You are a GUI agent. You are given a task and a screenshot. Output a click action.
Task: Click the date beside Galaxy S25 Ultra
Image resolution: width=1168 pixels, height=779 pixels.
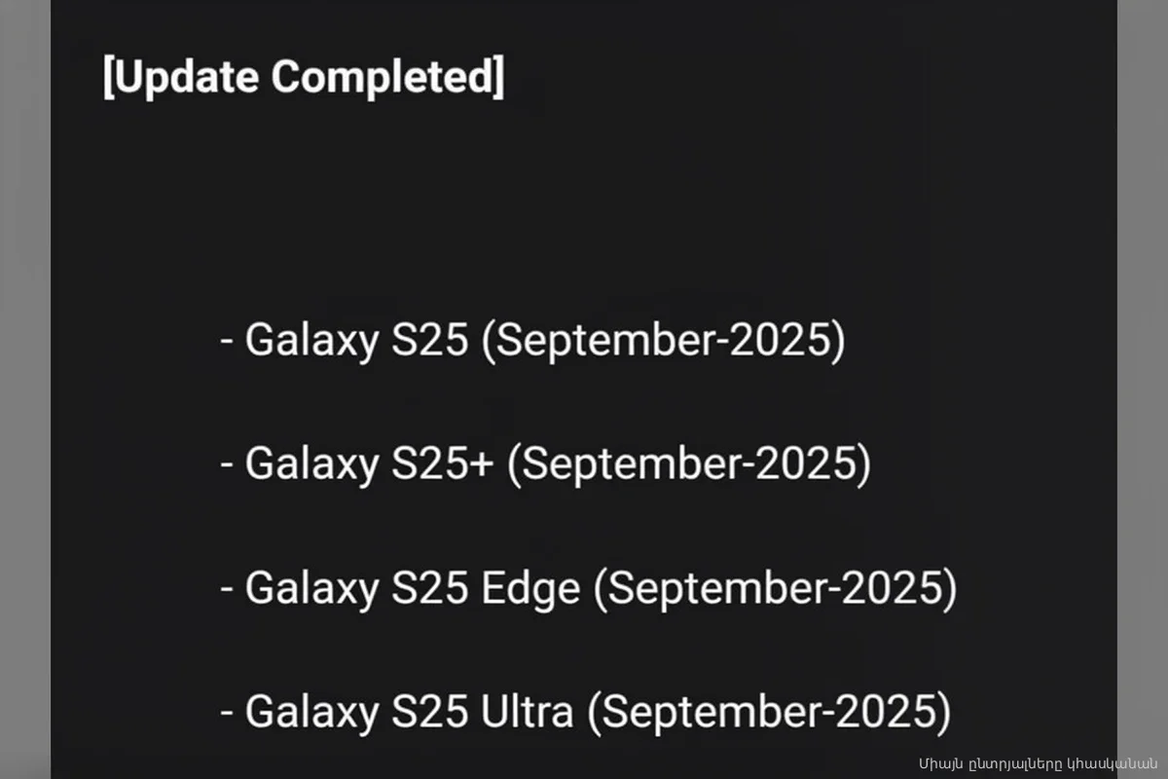click(771, 712)
